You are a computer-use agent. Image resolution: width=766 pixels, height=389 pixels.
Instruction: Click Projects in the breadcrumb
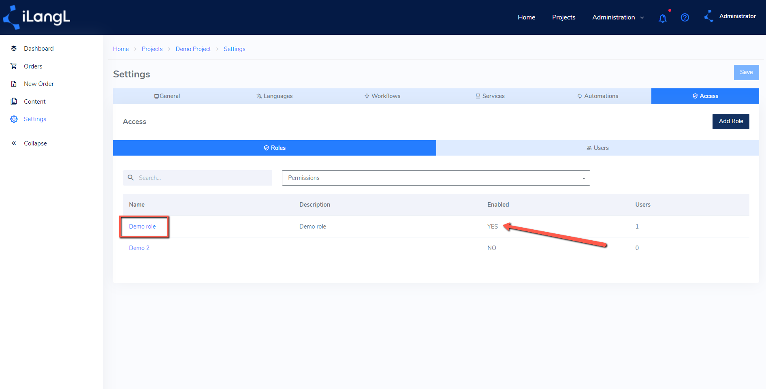pyautogui.click(x=152, y=49)
